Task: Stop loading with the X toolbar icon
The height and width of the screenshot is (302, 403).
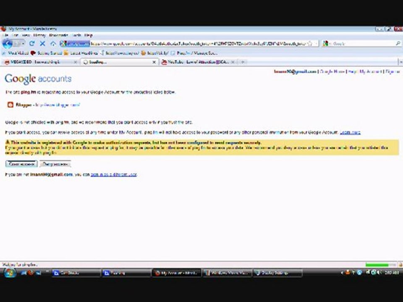Action: (43, 44)
